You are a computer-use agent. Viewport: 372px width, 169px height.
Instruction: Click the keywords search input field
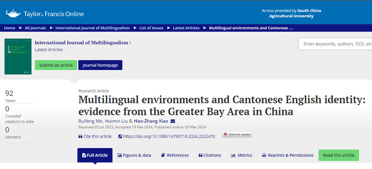coord(335,44)
